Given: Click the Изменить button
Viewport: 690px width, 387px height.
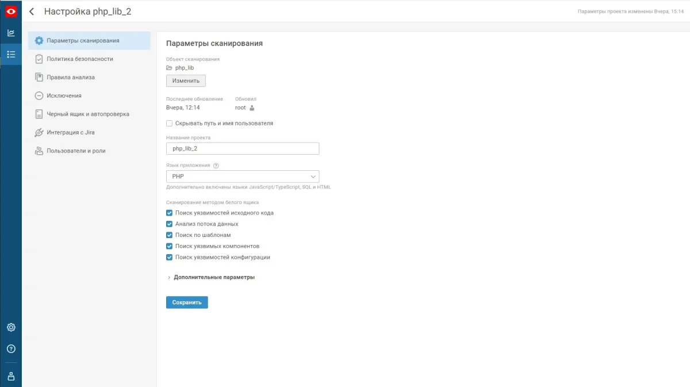Looking at the screenshot, I should pyautogui.click(x=186, y=81).
